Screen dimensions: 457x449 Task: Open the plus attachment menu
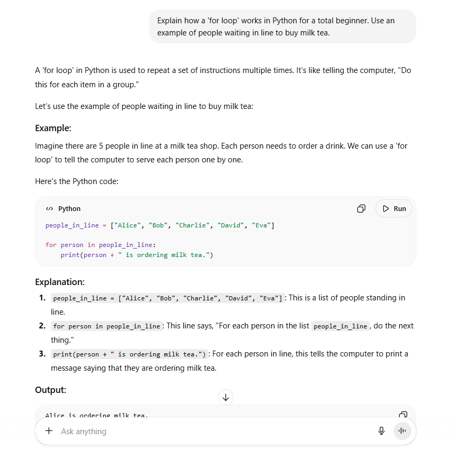tap(49, 431)
